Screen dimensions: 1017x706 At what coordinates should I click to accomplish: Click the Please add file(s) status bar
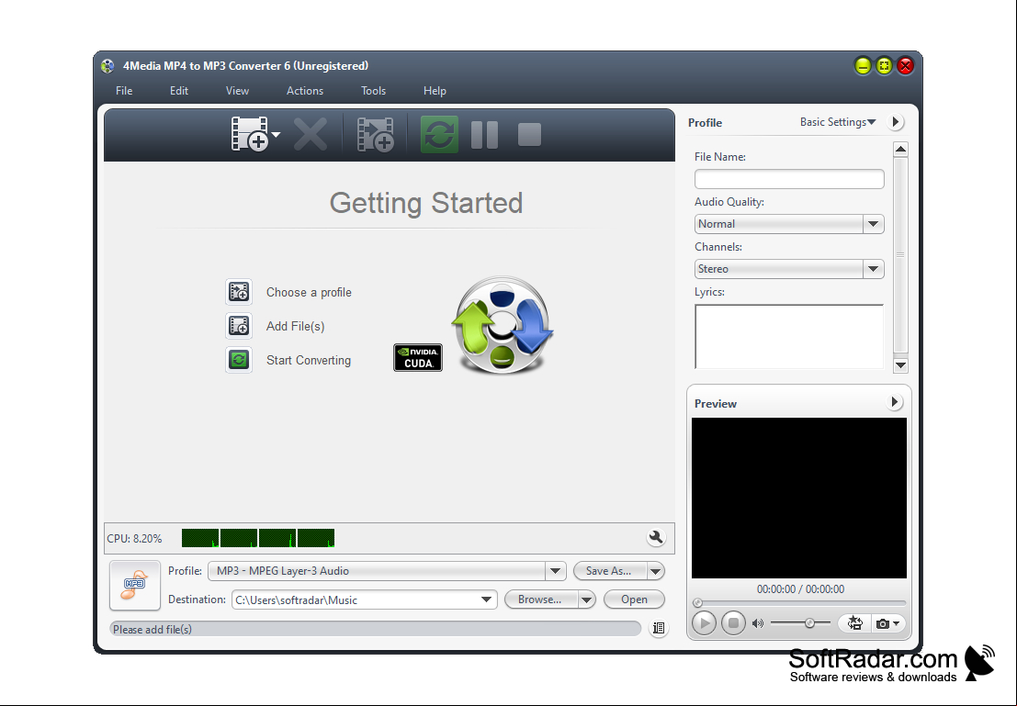pos(376,629)
